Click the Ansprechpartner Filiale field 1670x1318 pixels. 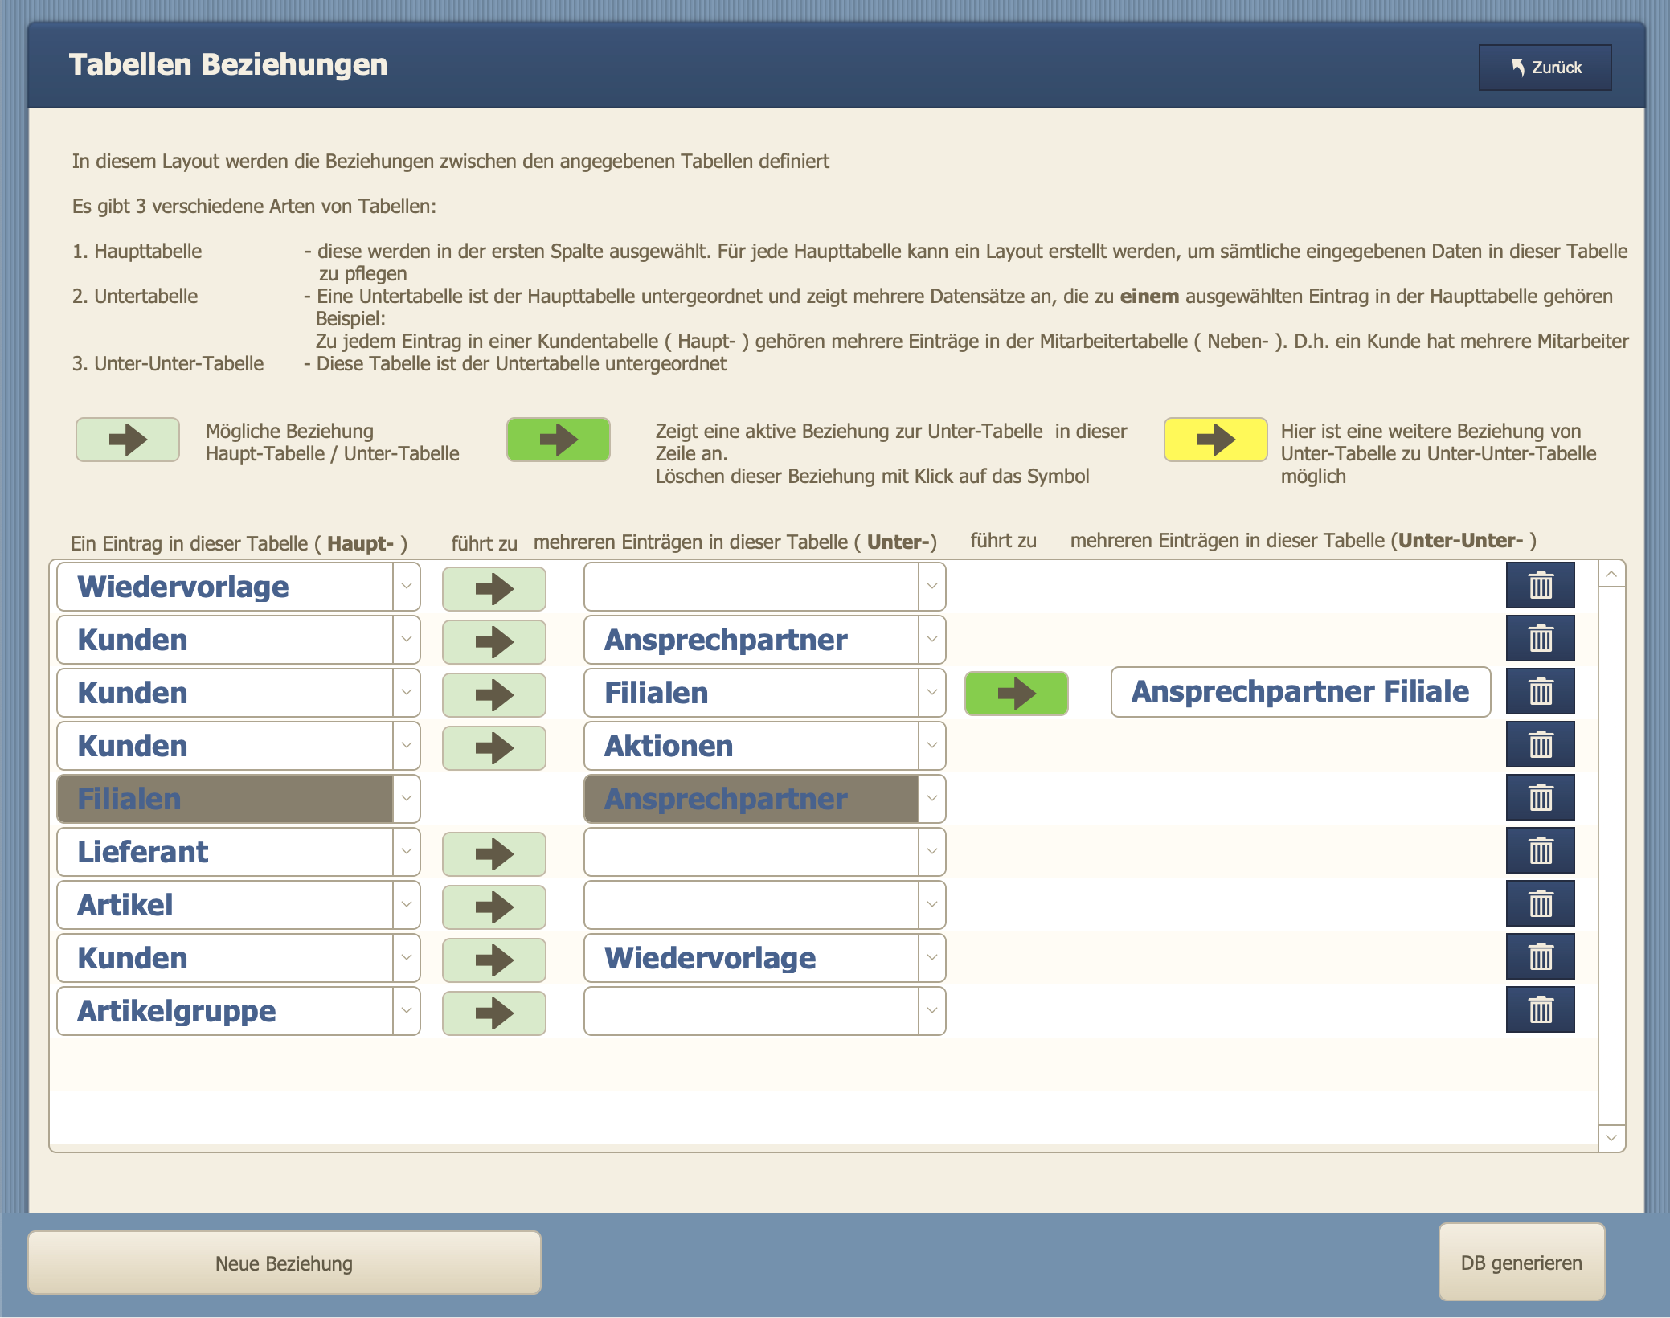1300,692
